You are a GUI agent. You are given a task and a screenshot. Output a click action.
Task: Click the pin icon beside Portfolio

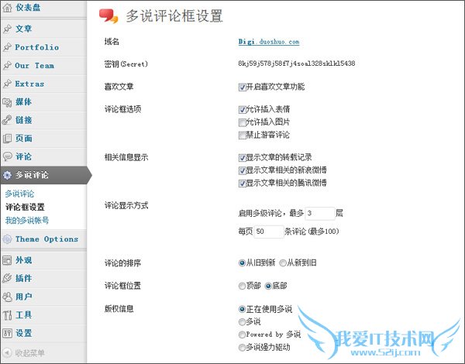tap(8, 47)
